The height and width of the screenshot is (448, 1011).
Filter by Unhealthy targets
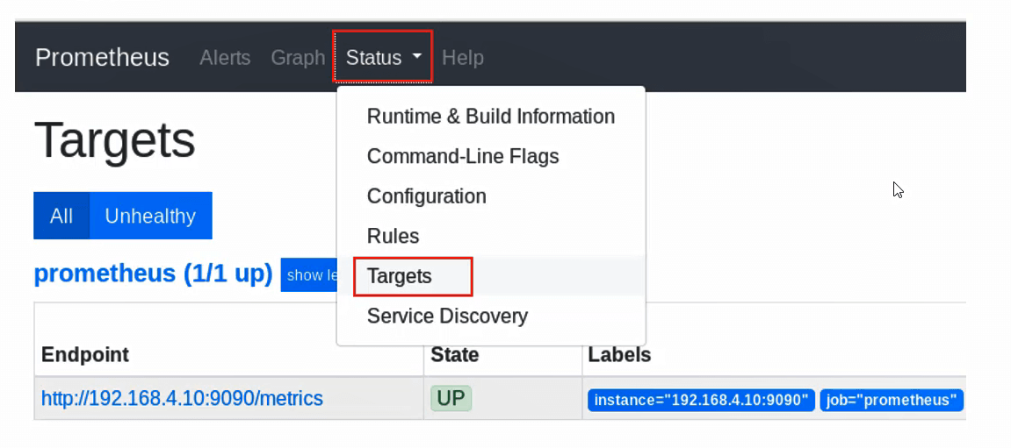point(150,216)
